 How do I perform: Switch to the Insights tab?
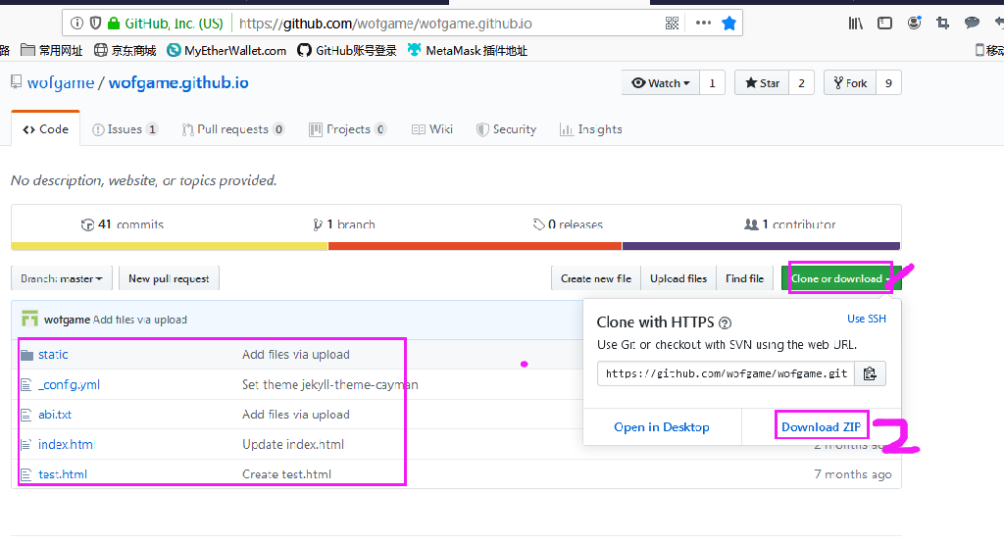[x=591, y=129]
